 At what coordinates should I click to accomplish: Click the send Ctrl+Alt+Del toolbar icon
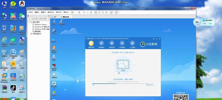pos(79,12)
